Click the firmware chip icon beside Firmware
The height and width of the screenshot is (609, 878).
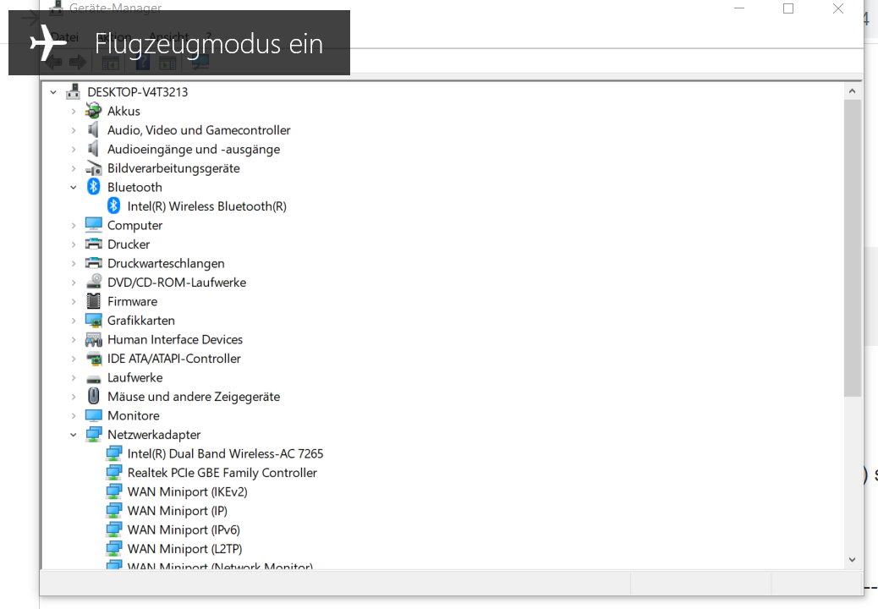93,301
